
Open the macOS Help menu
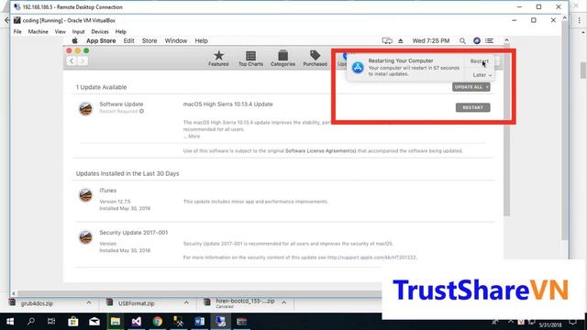pos(201,40)
